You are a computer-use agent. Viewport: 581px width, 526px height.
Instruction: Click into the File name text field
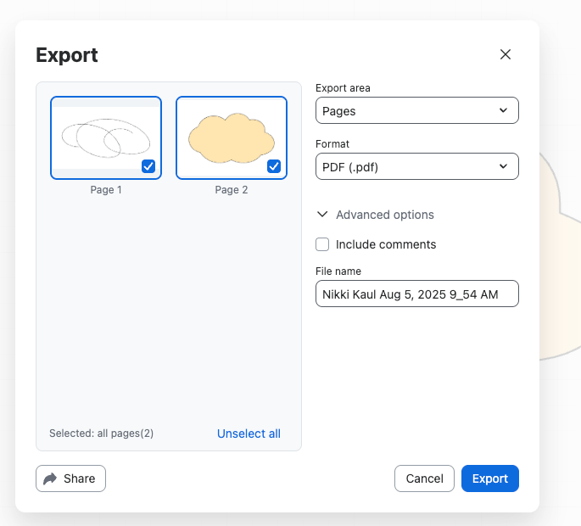(416, 294)
